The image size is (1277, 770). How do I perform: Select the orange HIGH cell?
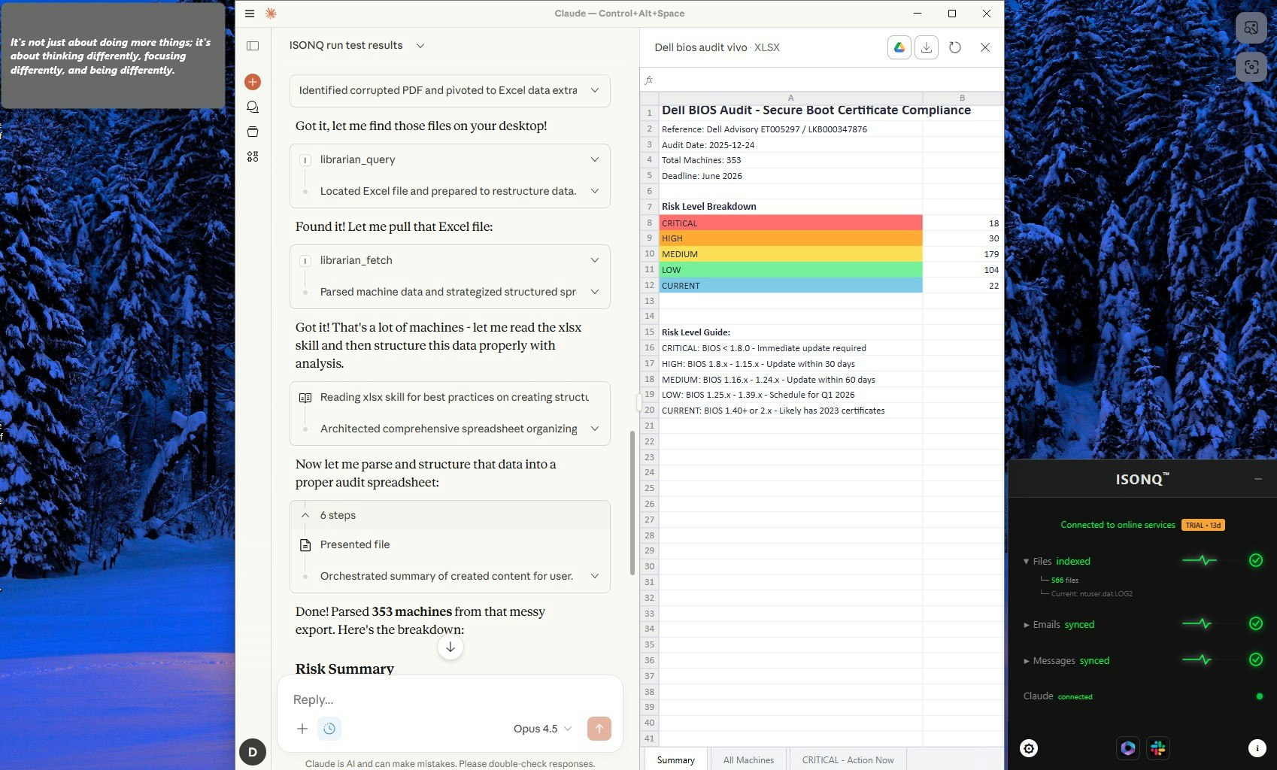point(790,238)
